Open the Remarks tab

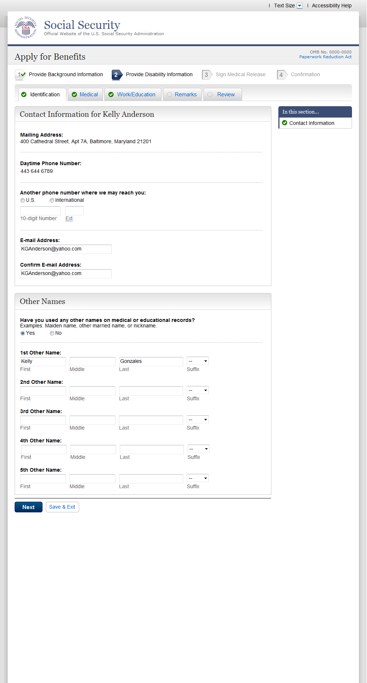(185, 94)
